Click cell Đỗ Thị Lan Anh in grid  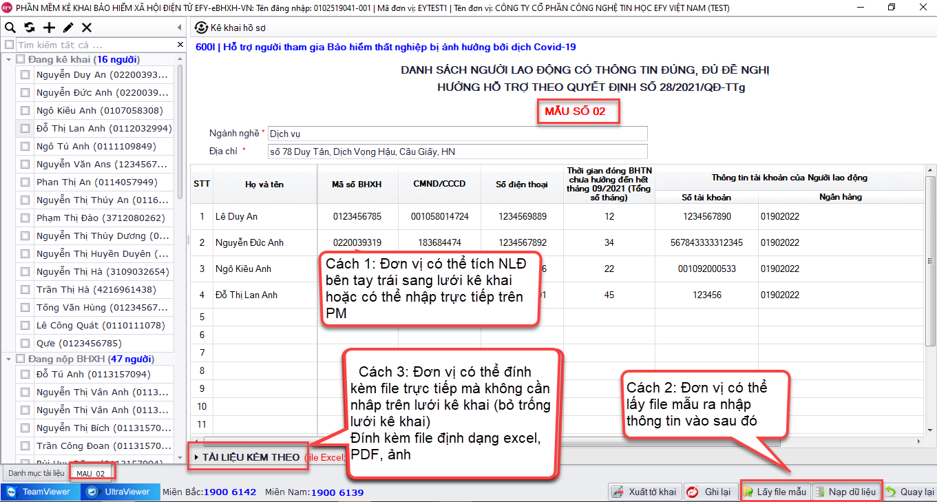pyautogui.click(x=265, y=295)
